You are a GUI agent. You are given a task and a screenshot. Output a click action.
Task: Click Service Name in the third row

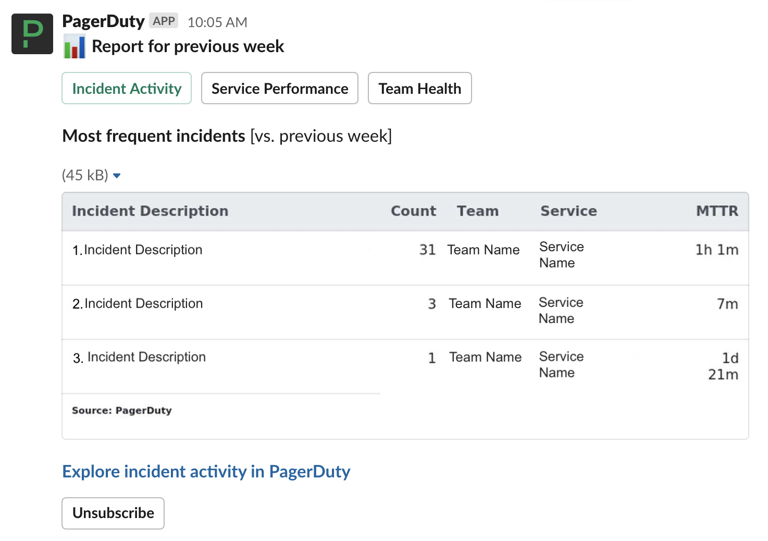pos(561,365)
